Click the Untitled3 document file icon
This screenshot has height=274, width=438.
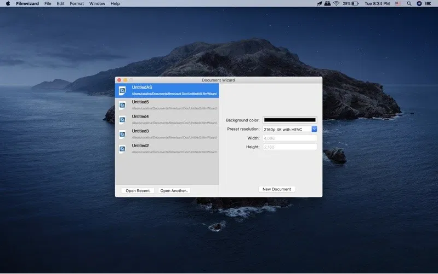pyautogui.click(x=122, y=134)
